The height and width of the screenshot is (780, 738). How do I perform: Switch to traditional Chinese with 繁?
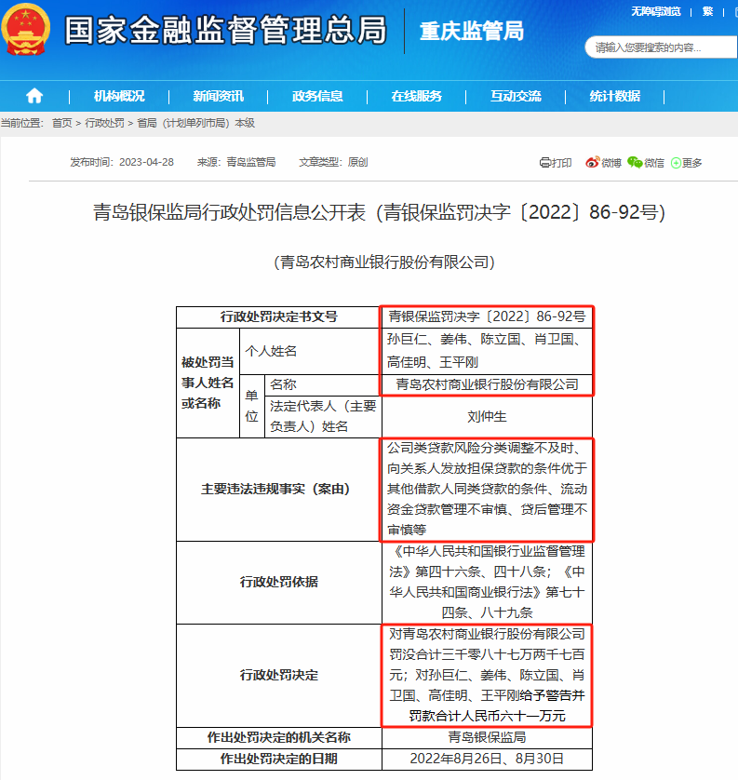pyautogui.click(x=707, y=11)
